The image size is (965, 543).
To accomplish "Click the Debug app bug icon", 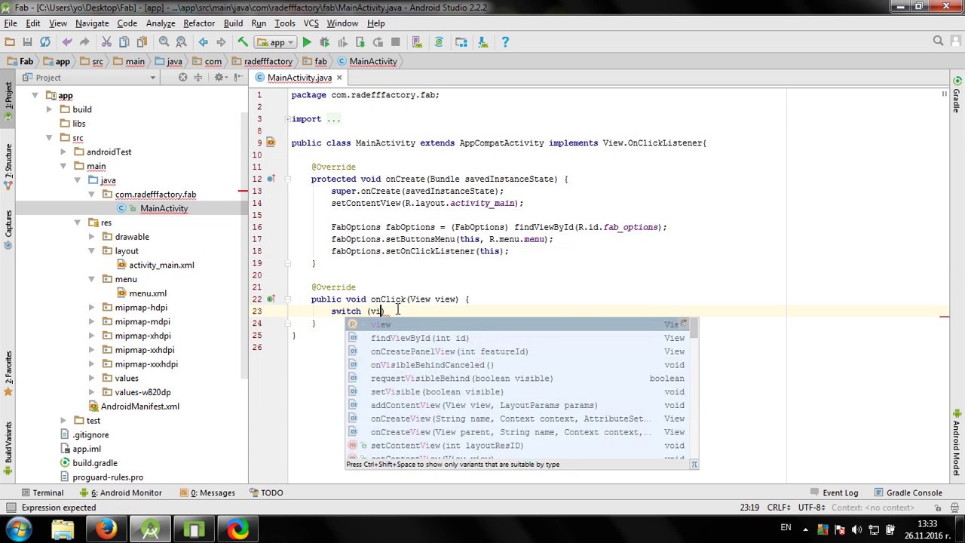I will (325, 42).
